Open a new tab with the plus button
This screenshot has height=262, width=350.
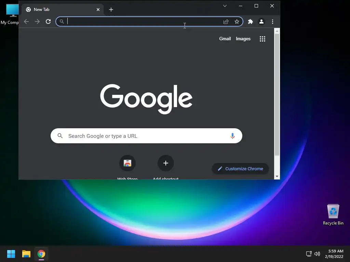click(x=111, y=10)
